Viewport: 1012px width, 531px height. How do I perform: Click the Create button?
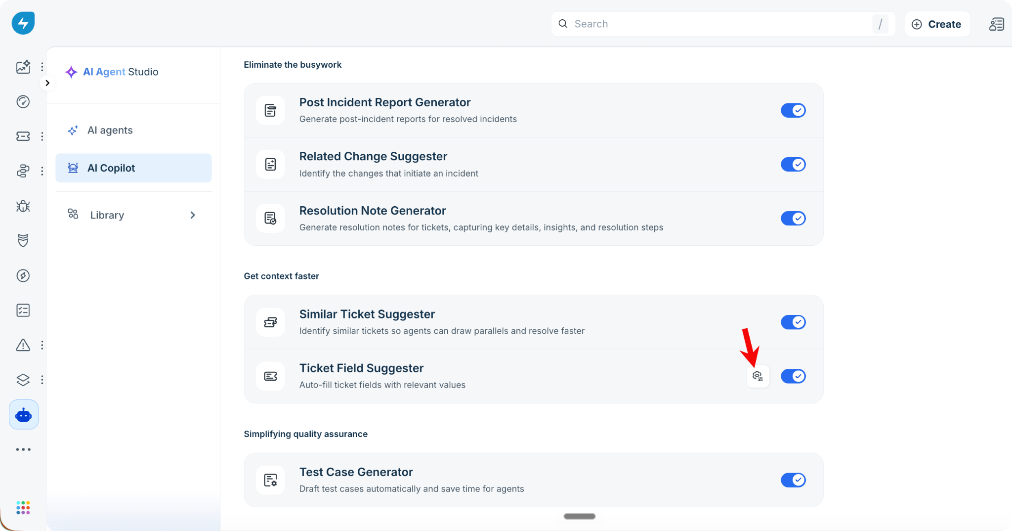937,24
